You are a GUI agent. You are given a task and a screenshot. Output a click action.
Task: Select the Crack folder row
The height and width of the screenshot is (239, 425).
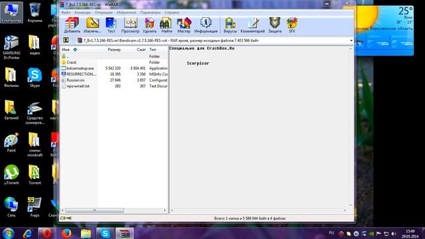[114, 62]
